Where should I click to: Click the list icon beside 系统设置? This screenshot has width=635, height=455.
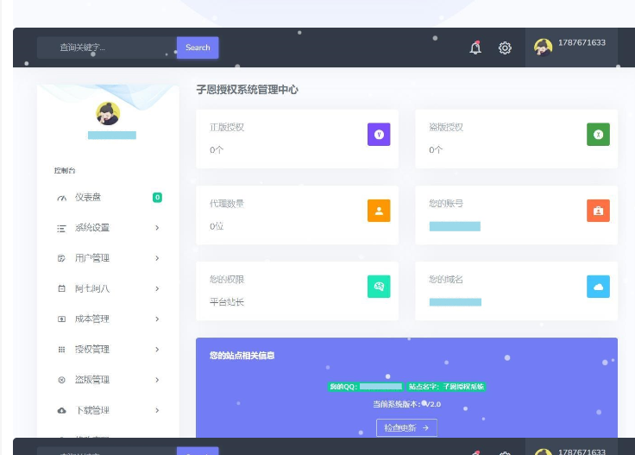click(x=61, y=228)
